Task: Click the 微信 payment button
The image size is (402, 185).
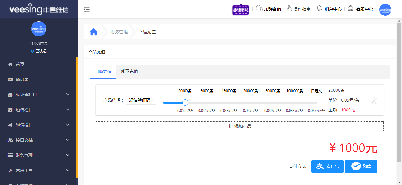Action: [x=361, y=166]
